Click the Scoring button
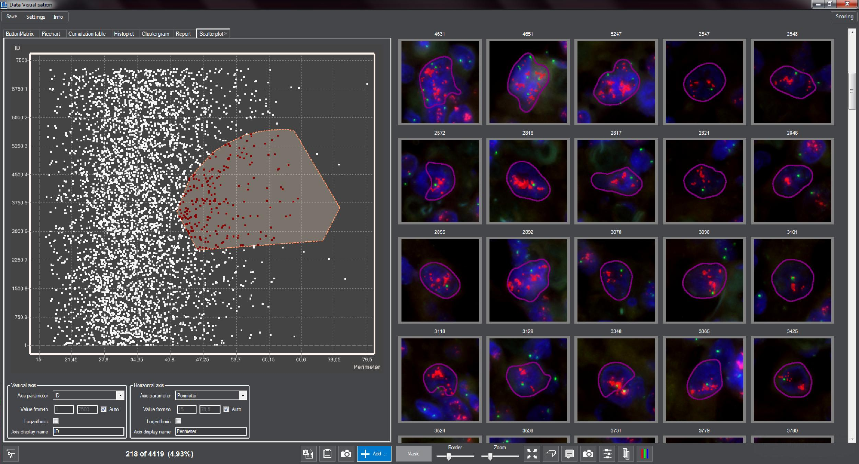 [x=844, y=16]
